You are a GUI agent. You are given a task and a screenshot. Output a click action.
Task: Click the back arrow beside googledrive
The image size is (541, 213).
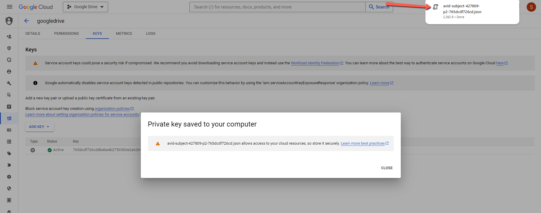tap(27, 21)
